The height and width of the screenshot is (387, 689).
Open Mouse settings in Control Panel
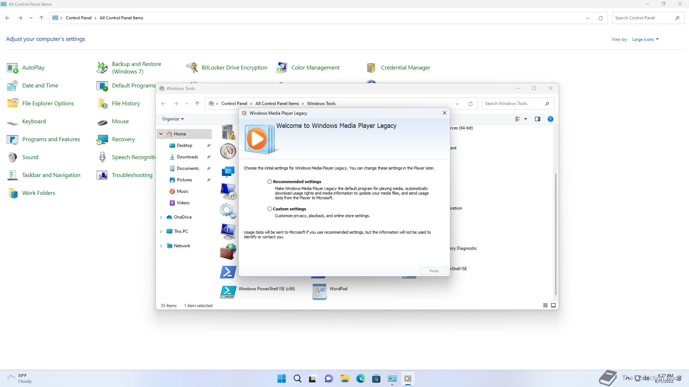point(113,121)
